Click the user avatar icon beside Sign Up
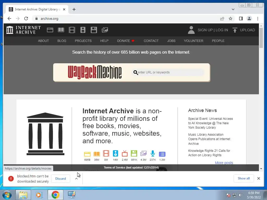This screenshot has height=200, width=267. pos(191,30)
